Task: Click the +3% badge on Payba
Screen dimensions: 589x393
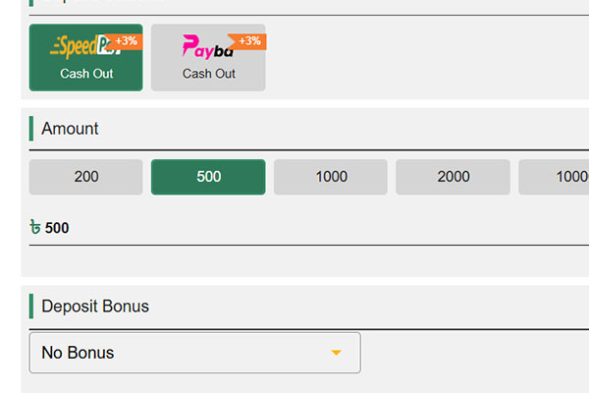Action: tap(250, 40)
